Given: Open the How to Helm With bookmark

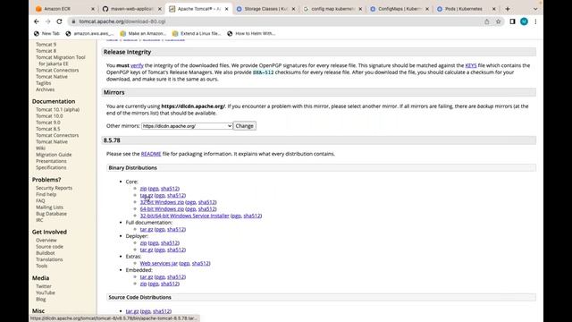Looking at the screenshot, I should 251,33.
